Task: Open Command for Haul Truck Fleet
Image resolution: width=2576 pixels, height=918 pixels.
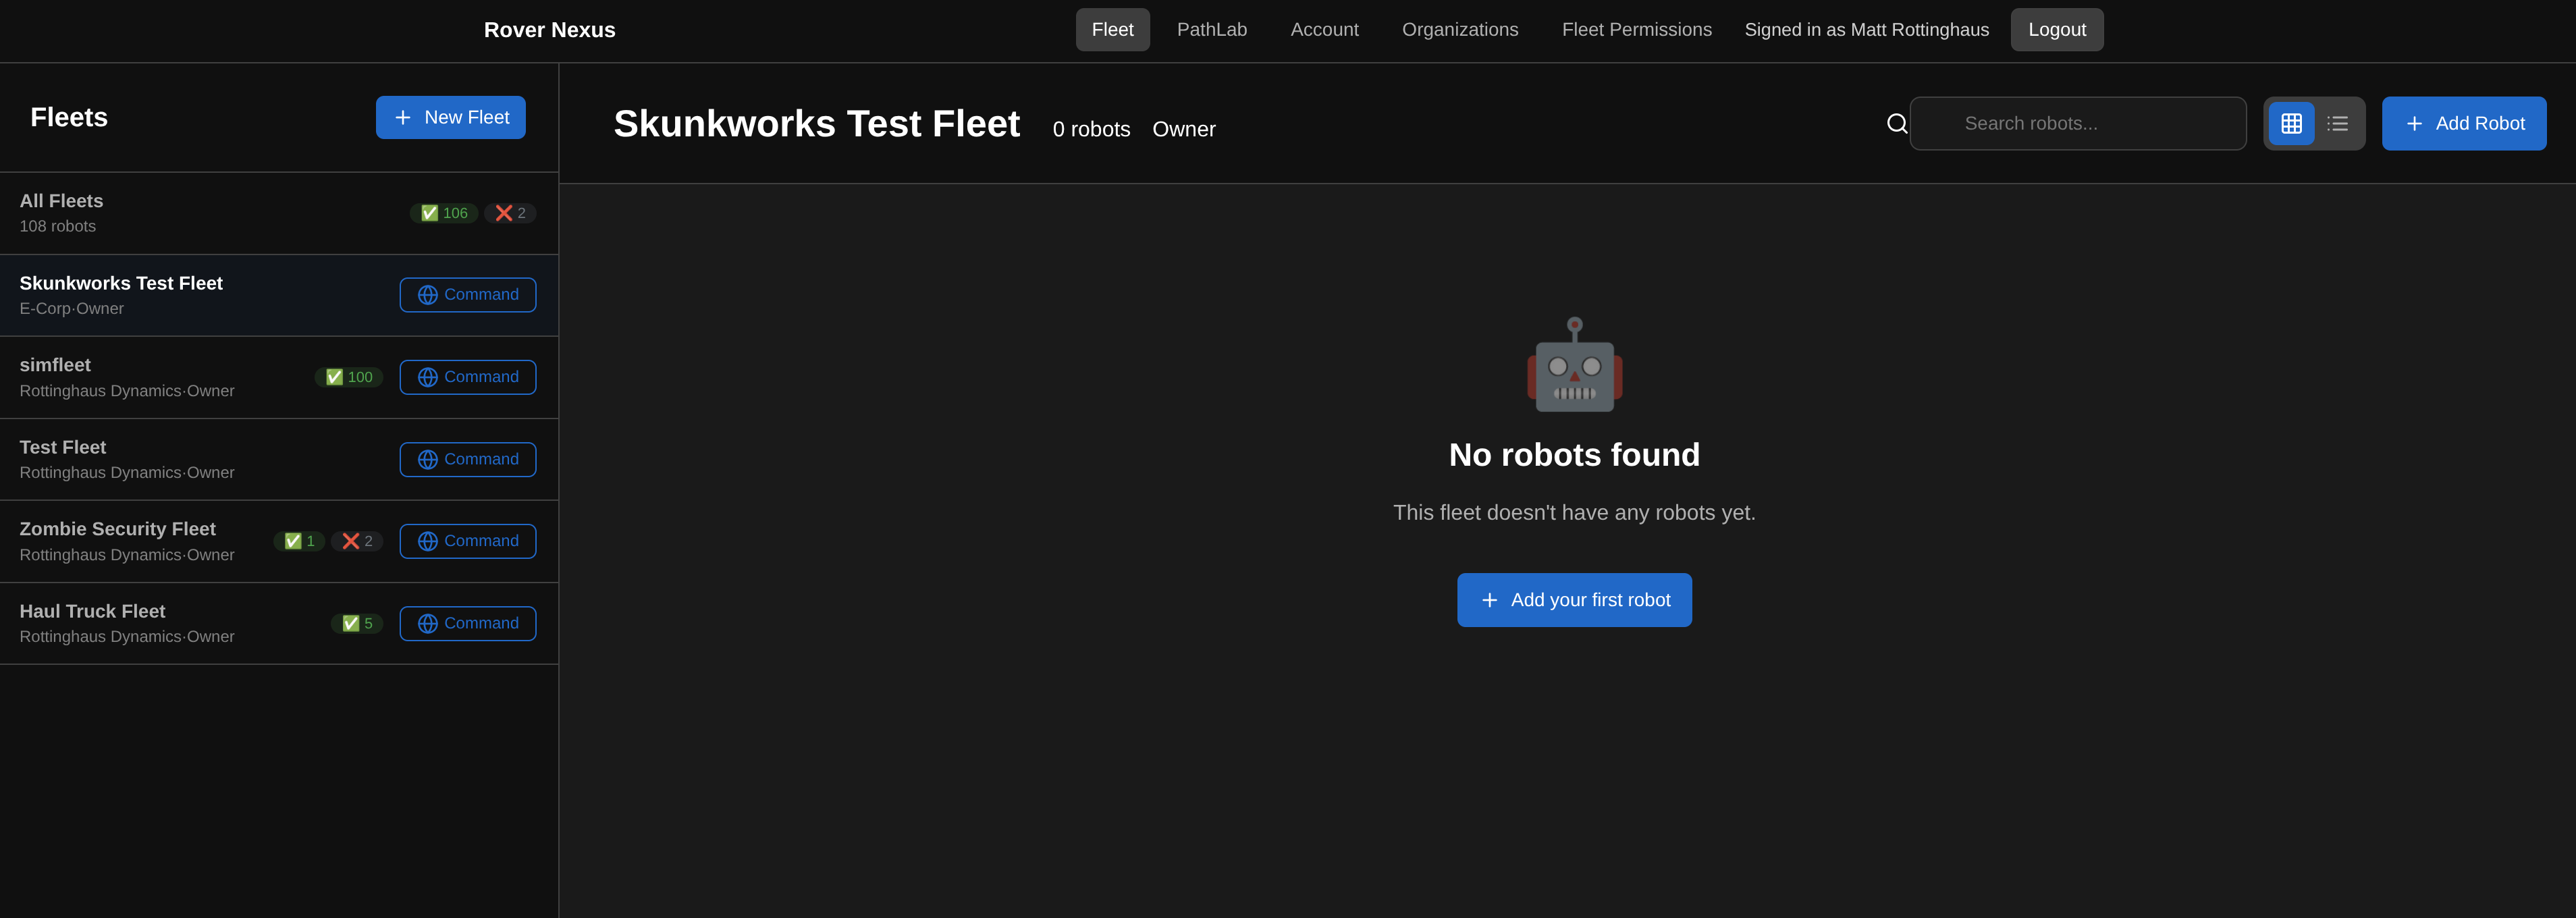Action: coord(467,623)
